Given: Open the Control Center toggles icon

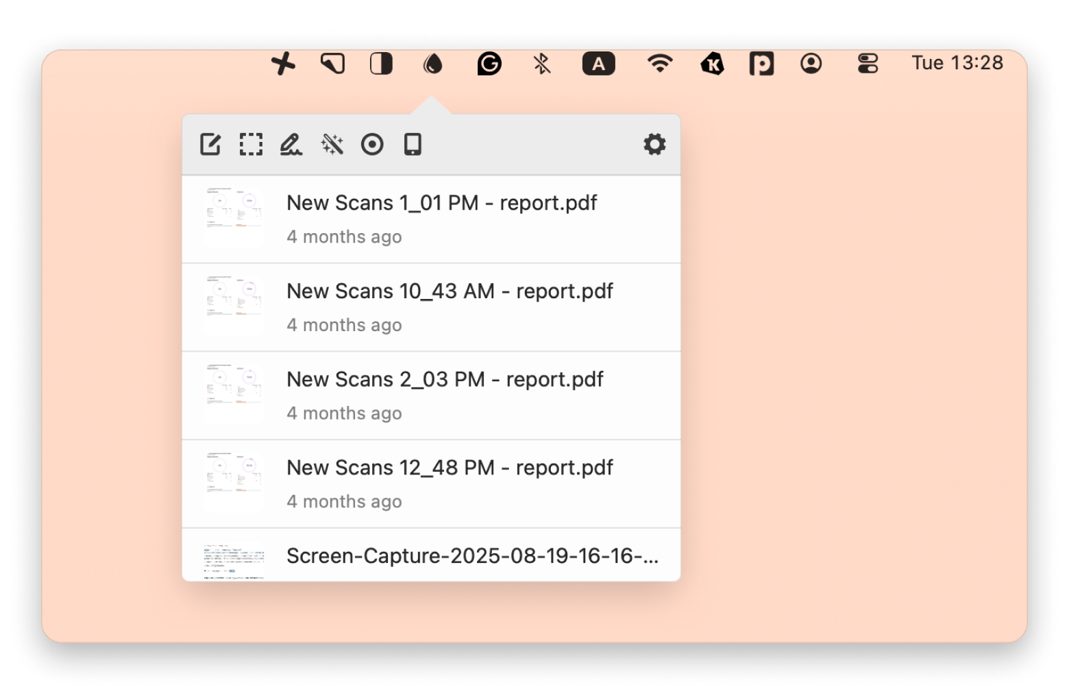Looking at the screenshot, I should pos(866,64).
